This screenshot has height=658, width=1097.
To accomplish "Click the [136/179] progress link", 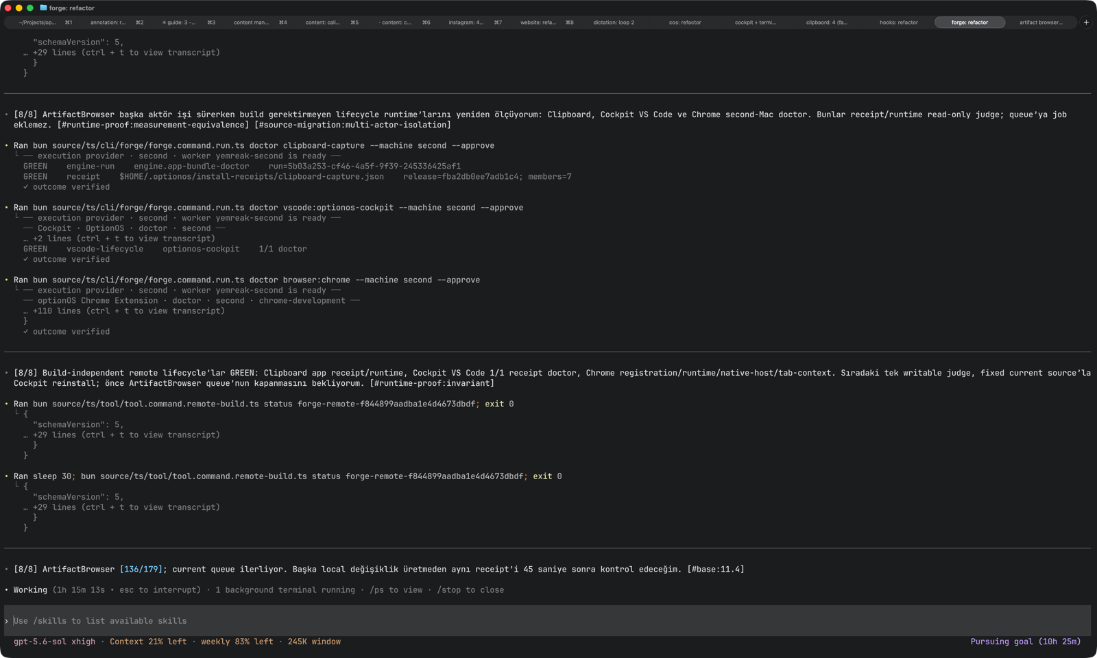I will click(x=141, y=570).
